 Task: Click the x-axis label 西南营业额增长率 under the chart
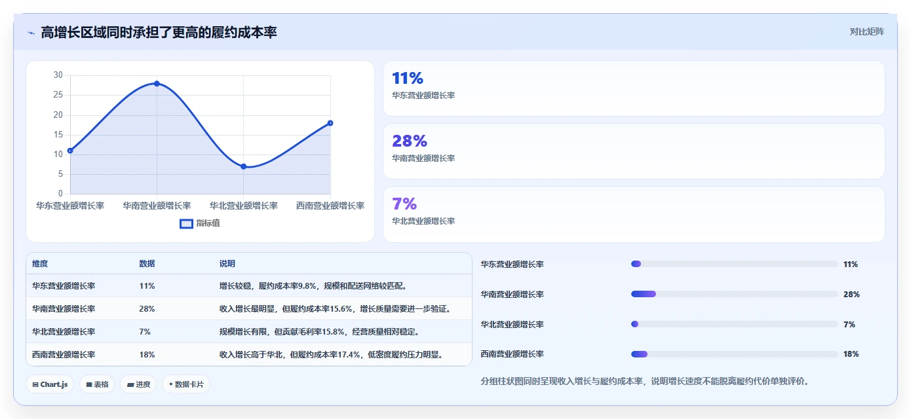[330, 206]
